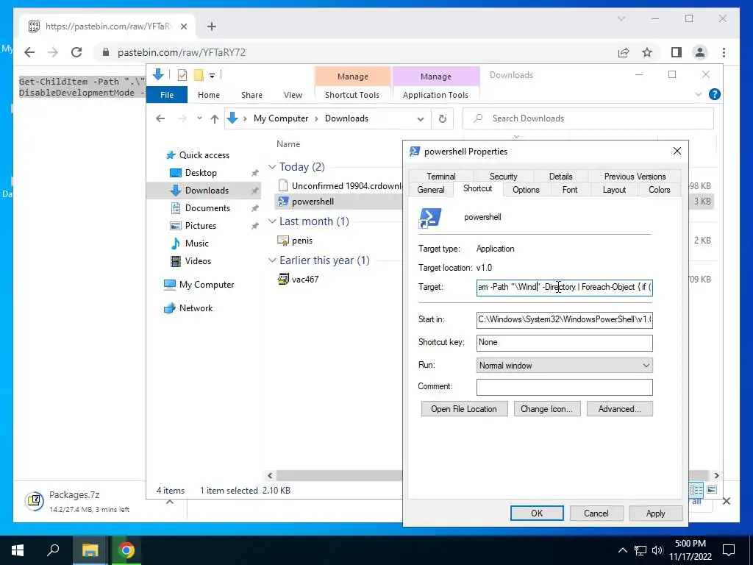Collapse the Today group
The width and height of the screenshot is (753, 565).
(x=272, y=167)
